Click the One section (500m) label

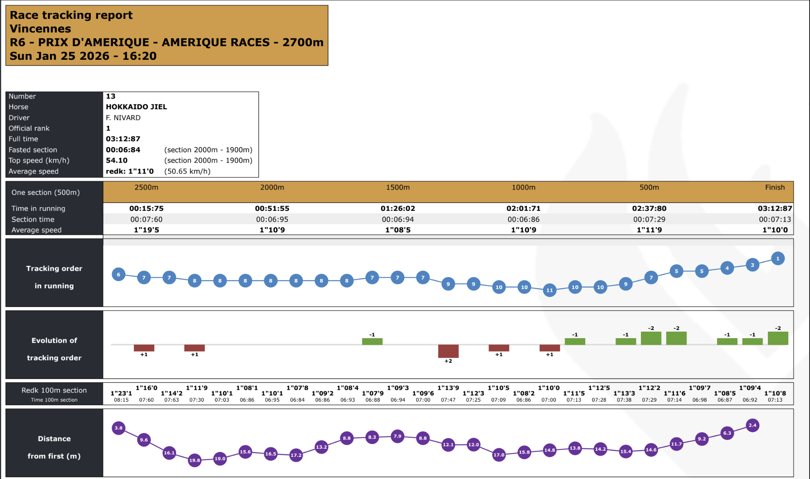pos(45,192)
